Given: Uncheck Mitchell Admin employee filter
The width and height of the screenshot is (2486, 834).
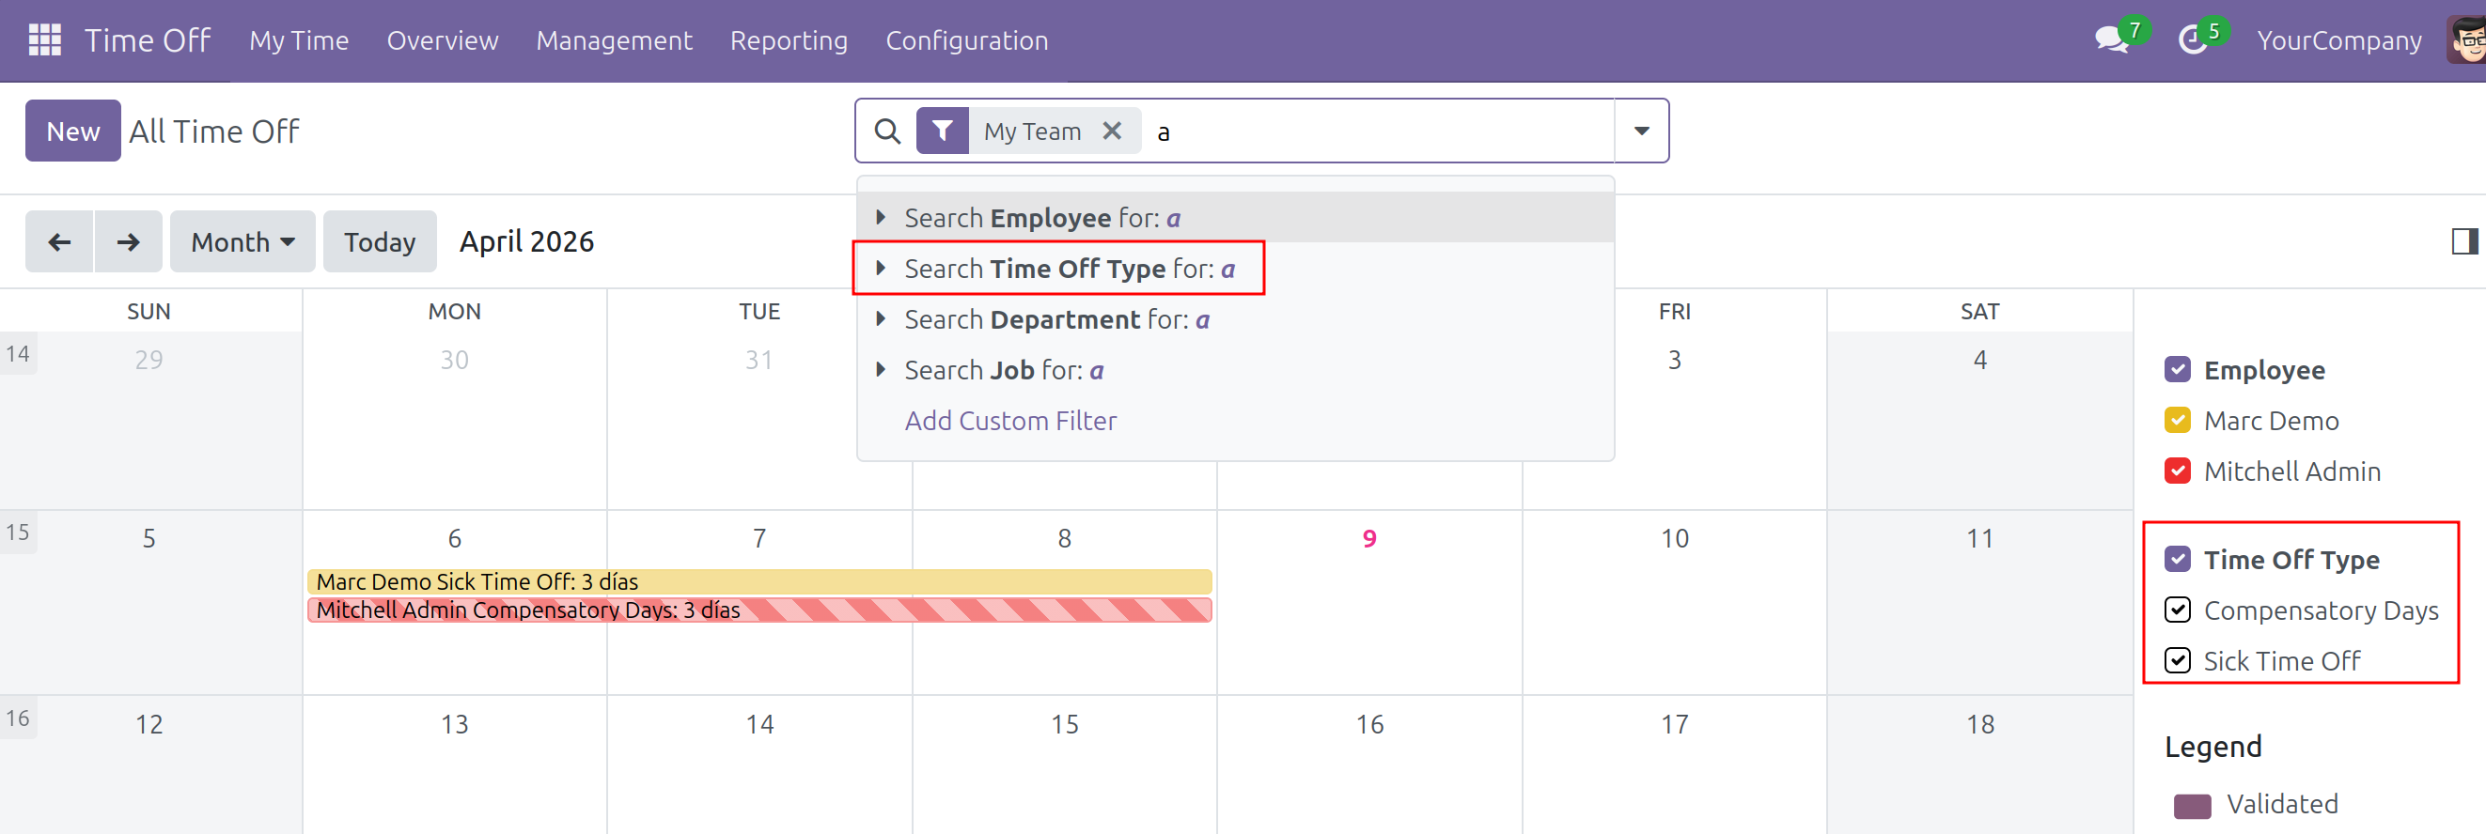Looking at the screenshot, I should click(2177, 471).
